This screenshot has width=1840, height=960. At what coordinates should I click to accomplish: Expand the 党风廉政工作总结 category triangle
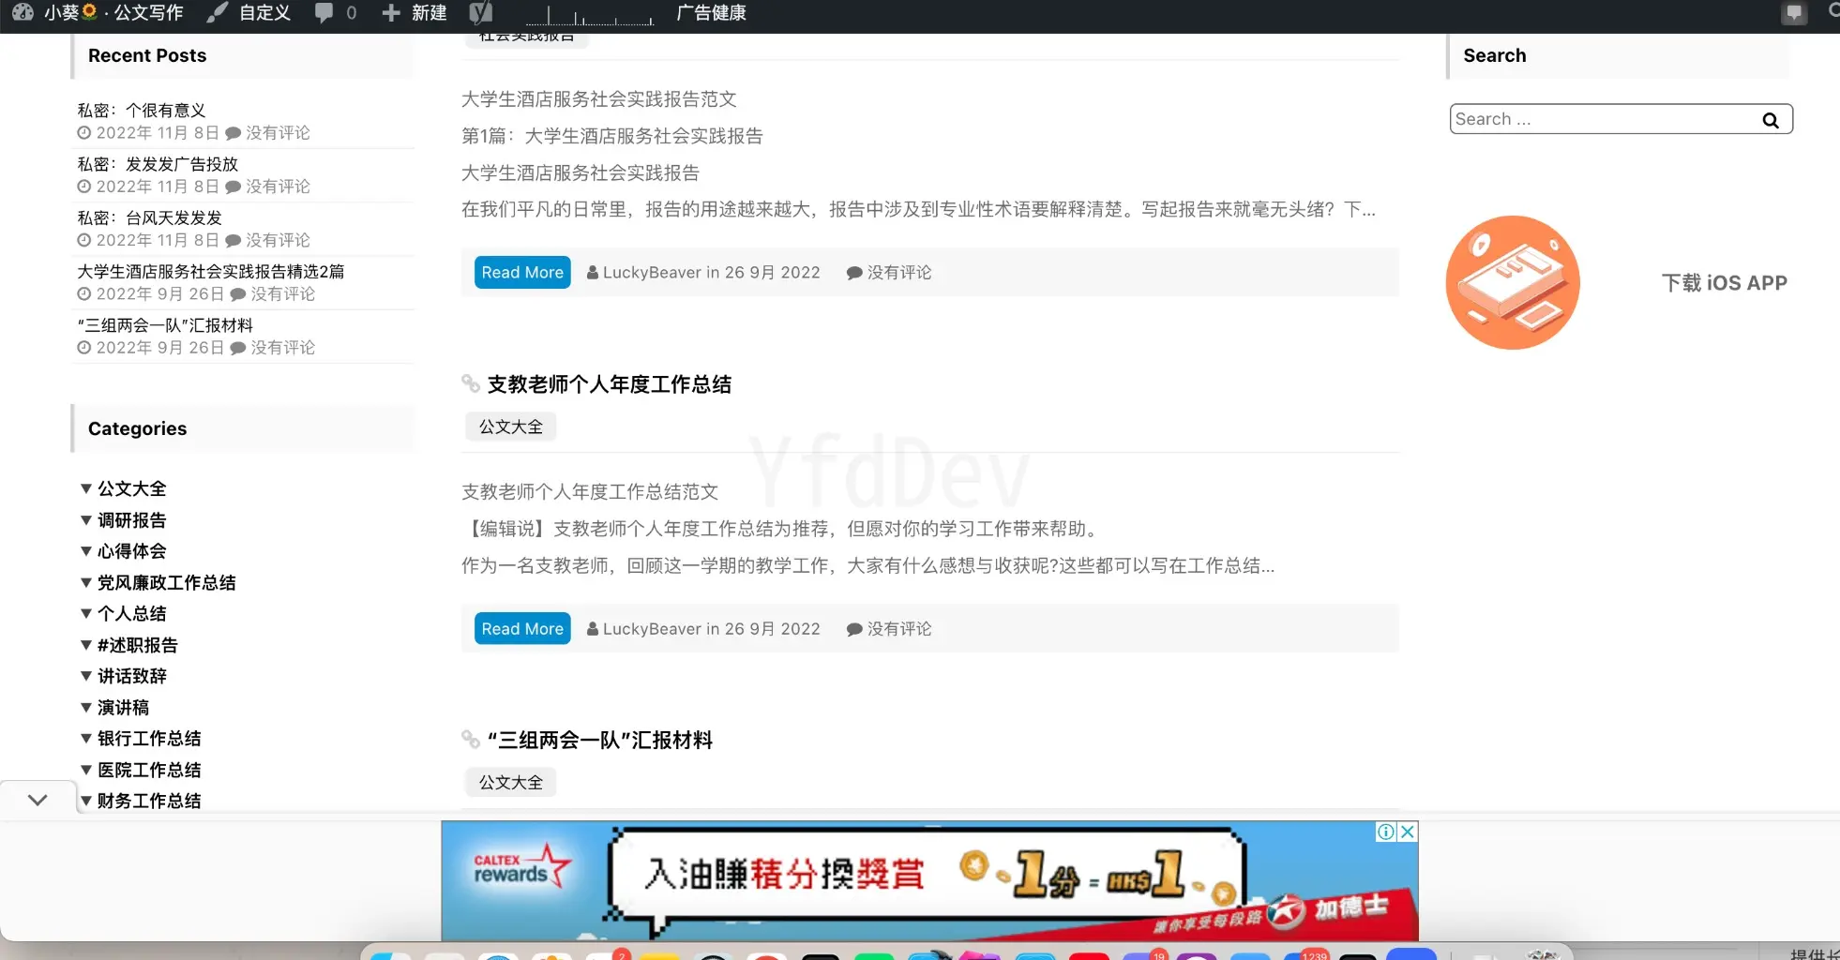pos(86,582)
